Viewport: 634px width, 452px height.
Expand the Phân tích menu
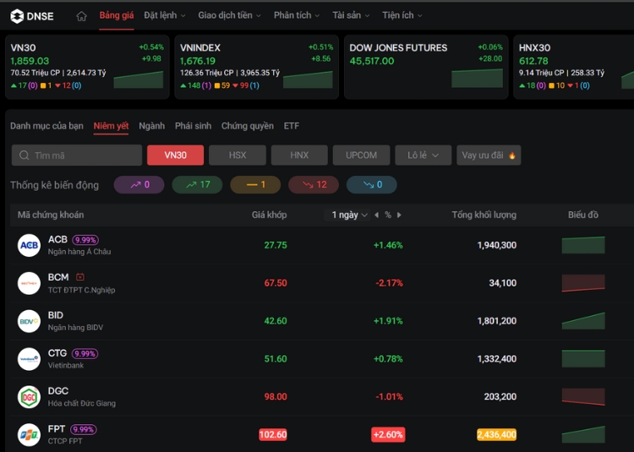[x=297, y=15]
